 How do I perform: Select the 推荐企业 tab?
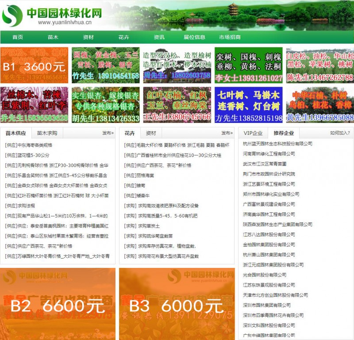[284, 133]
